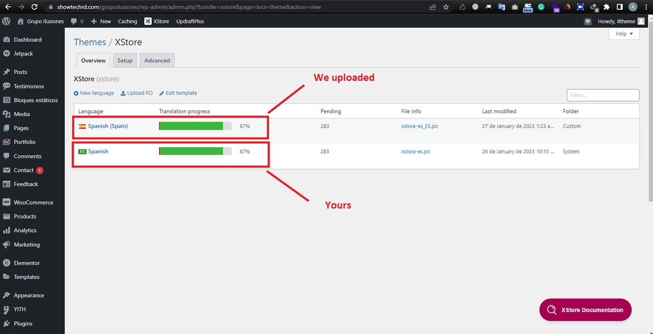
Task: Open the Chrome three-dot menu
Action: tap(645, 7)
